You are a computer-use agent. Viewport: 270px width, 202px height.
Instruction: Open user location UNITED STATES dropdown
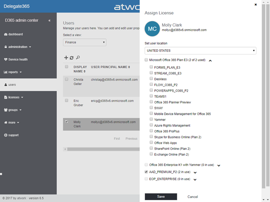200,51
